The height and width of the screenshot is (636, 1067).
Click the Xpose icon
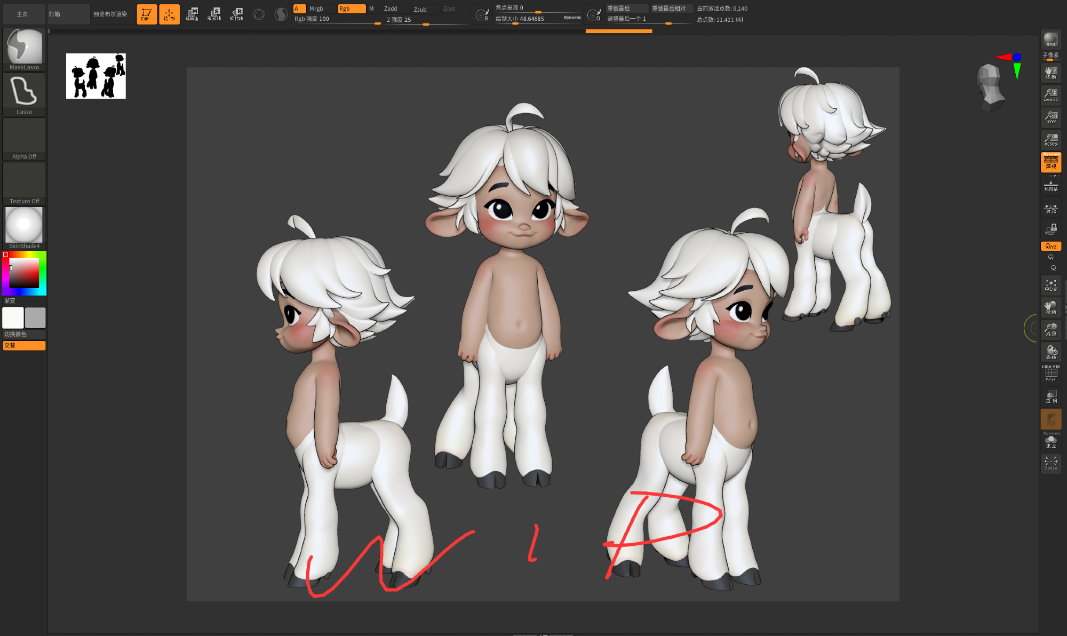(1050, 463)
